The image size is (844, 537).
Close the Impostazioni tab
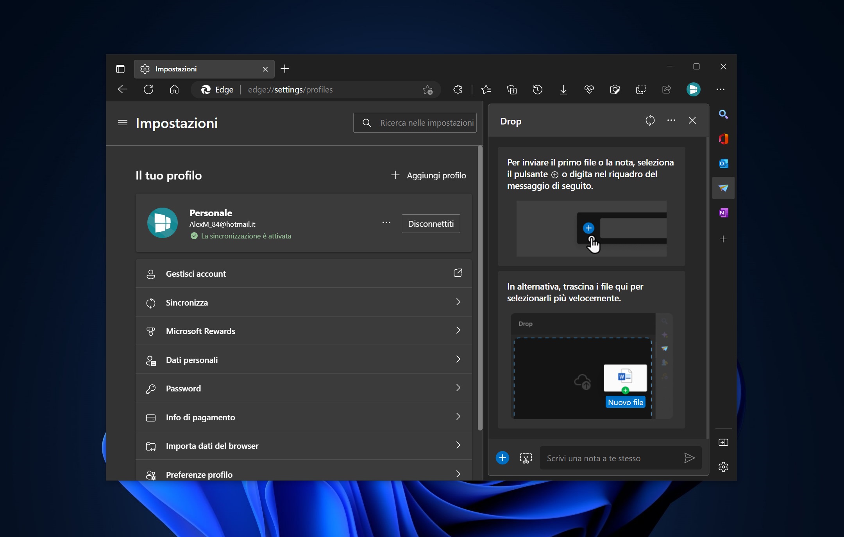tap(265, 69)
